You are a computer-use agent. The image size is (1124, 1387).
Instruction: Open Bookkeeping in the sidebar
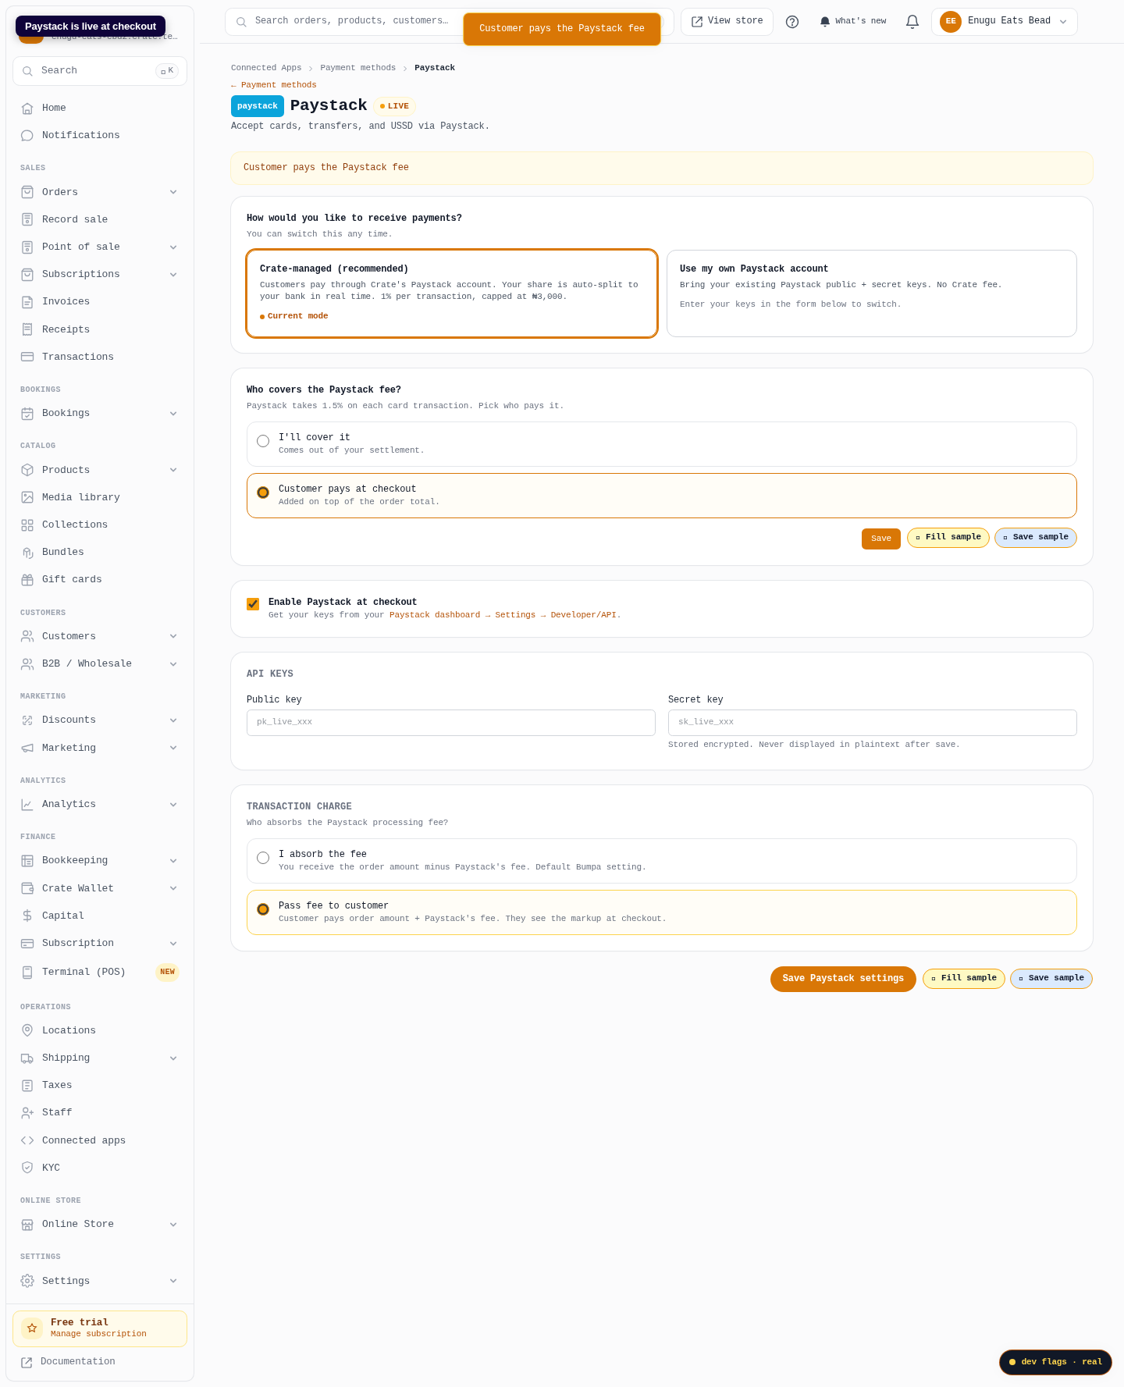click(x=100, y=861)
